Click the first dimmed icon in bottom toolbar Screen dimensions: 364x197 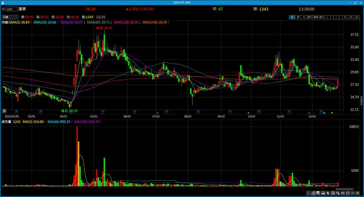[x=308, y=193]
